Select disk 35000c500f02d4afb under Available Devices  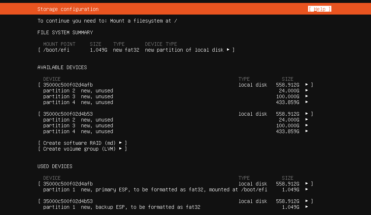click(68, 85)
